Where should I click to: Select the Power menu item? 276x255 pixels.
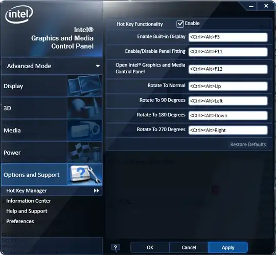(52, 153)
